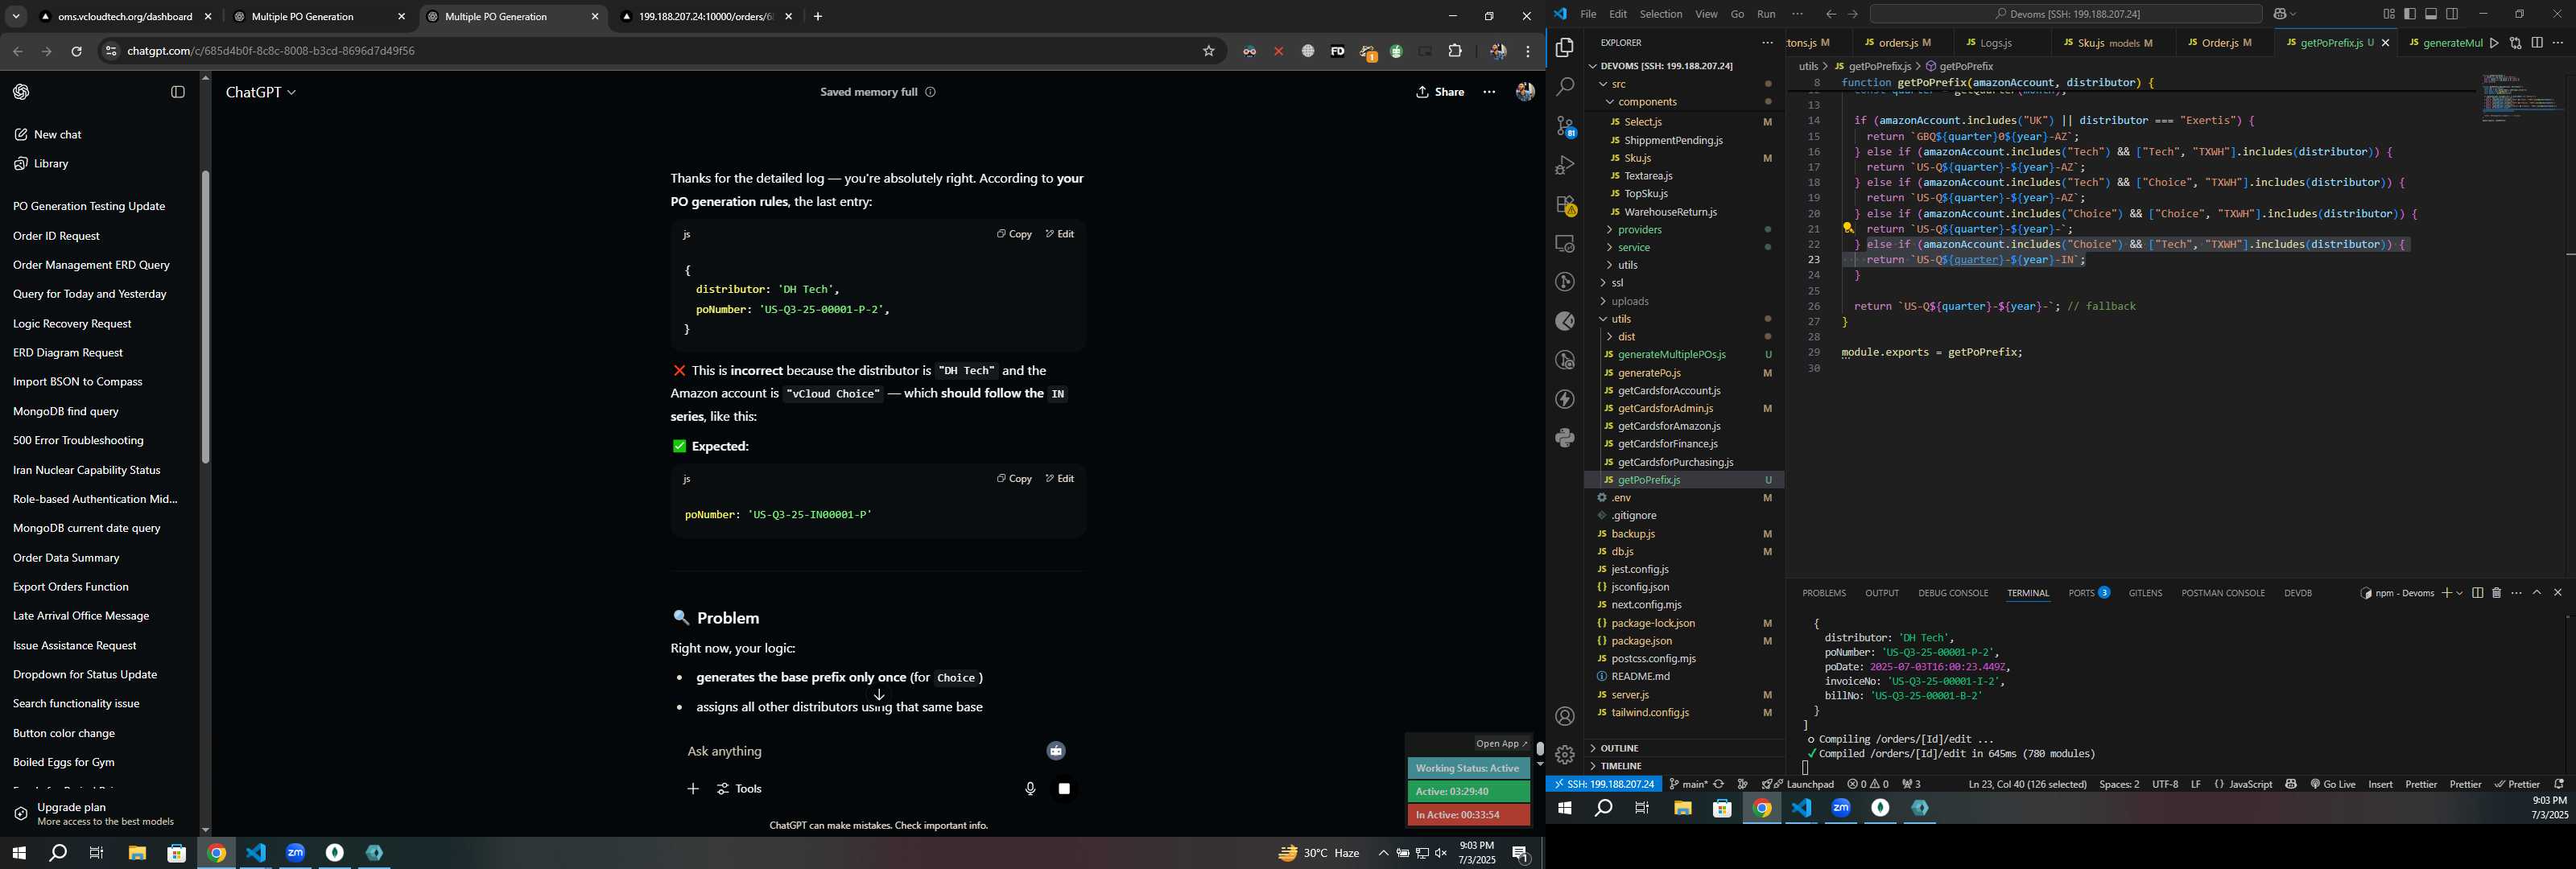2576x869 pixels.
Task: Bookmark page with star icon in Chrome
Action: (1208, 51)
